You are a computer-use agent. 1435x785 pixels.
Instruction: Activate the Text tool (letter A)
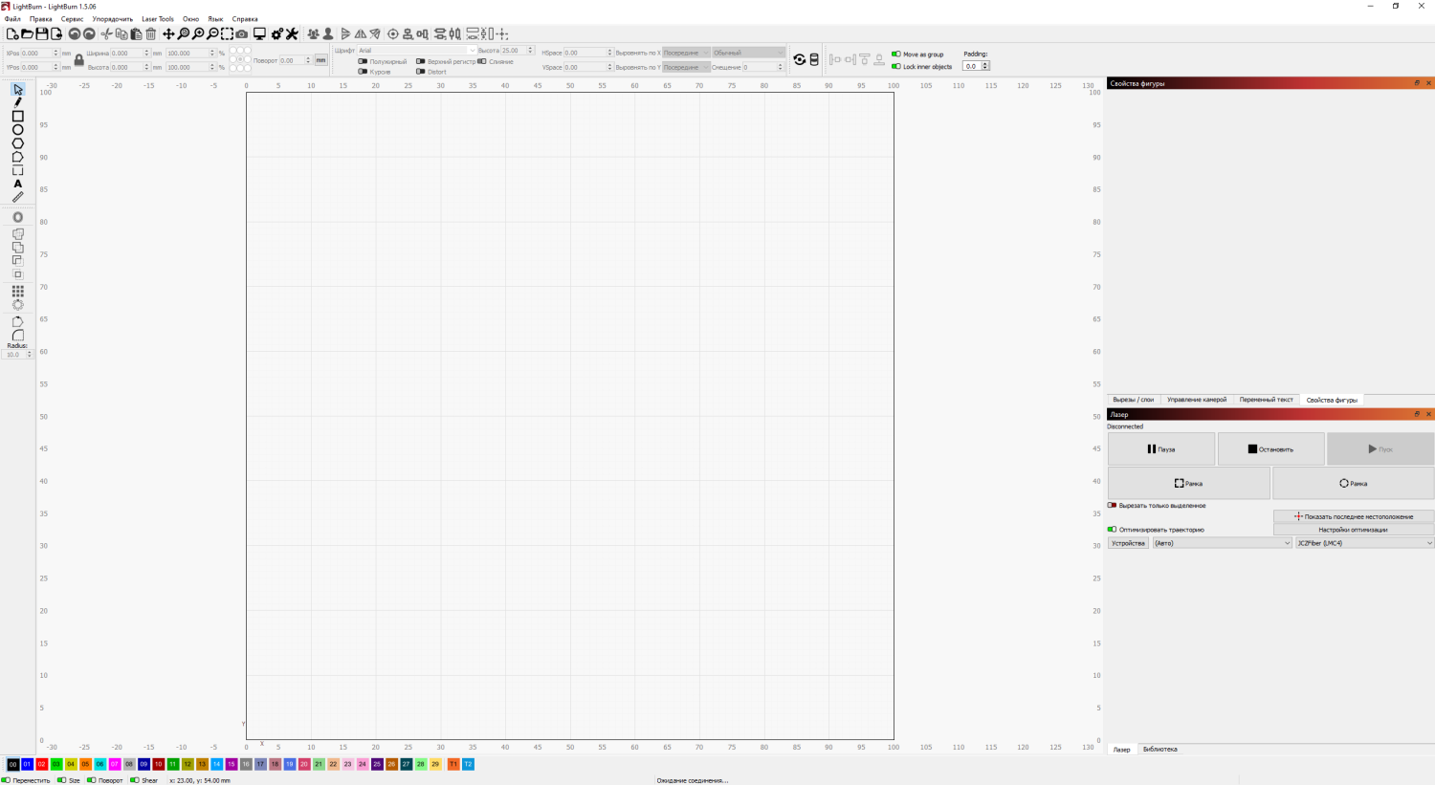tap(17, 184)
